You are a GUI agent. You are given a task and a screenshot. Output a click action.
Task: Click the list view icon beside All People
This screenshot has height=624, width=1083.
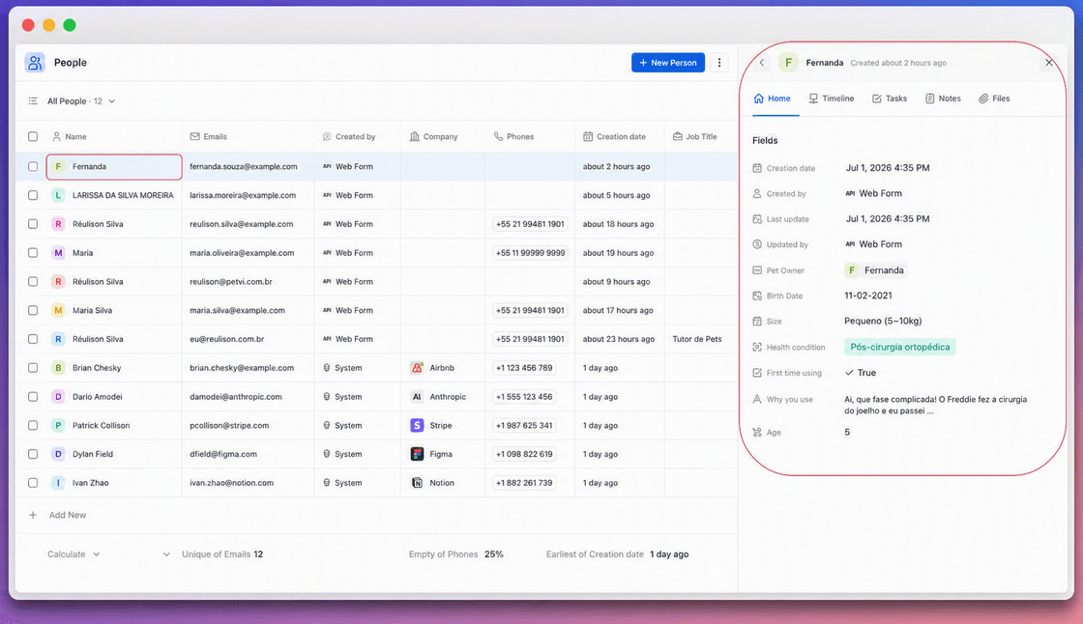(x=33, y=101)
